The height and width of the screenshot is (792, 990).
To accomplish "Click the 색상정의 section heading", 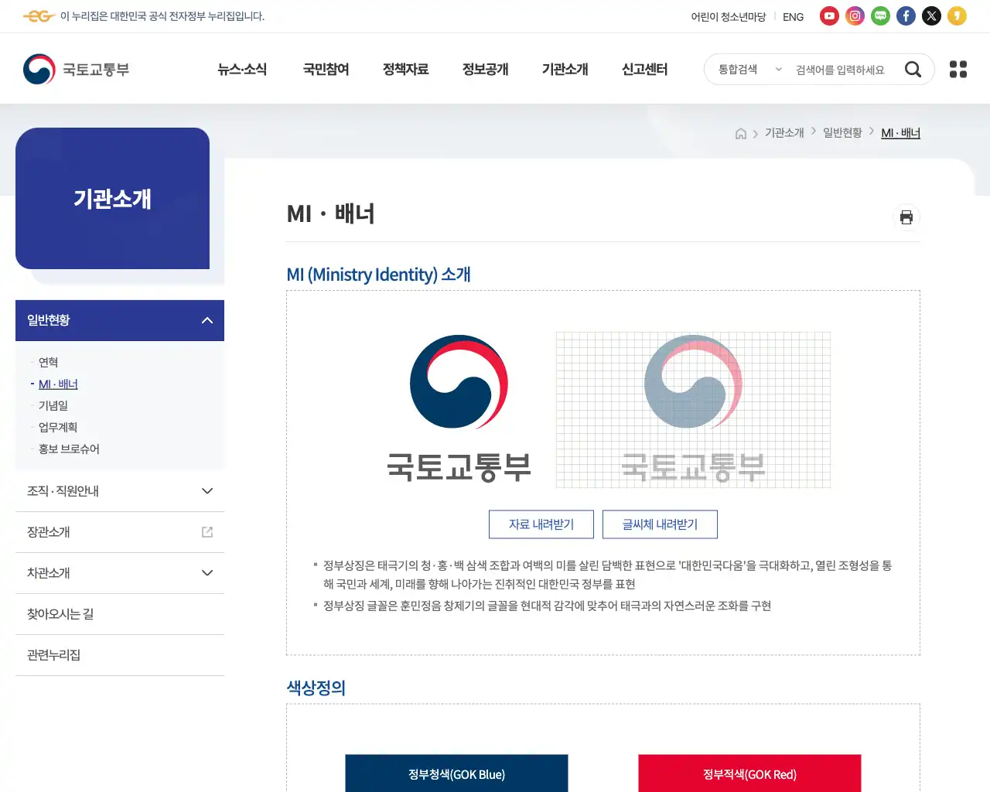I will tap(316, 688).
